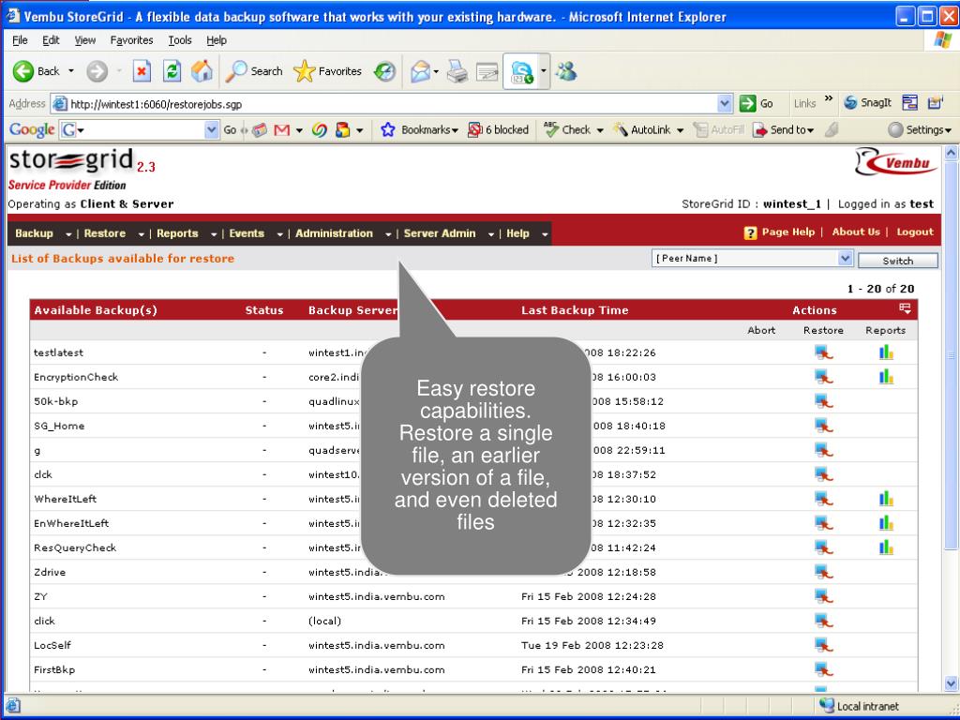
Task: Click the Go button beside address bar
Action: [757, 103]
